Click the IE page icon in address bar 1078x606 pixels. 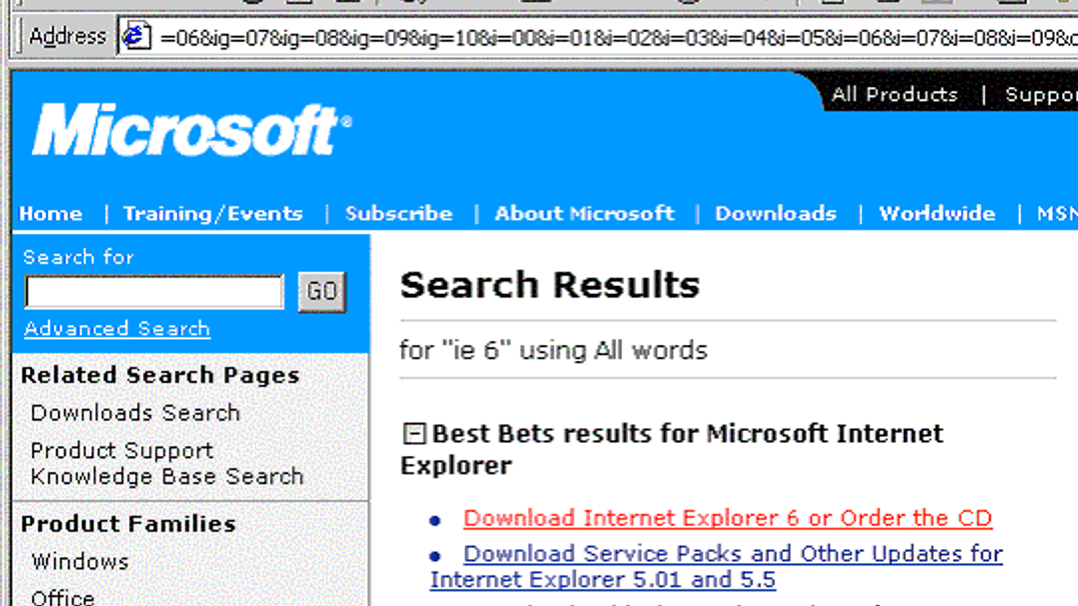[135, 36]
